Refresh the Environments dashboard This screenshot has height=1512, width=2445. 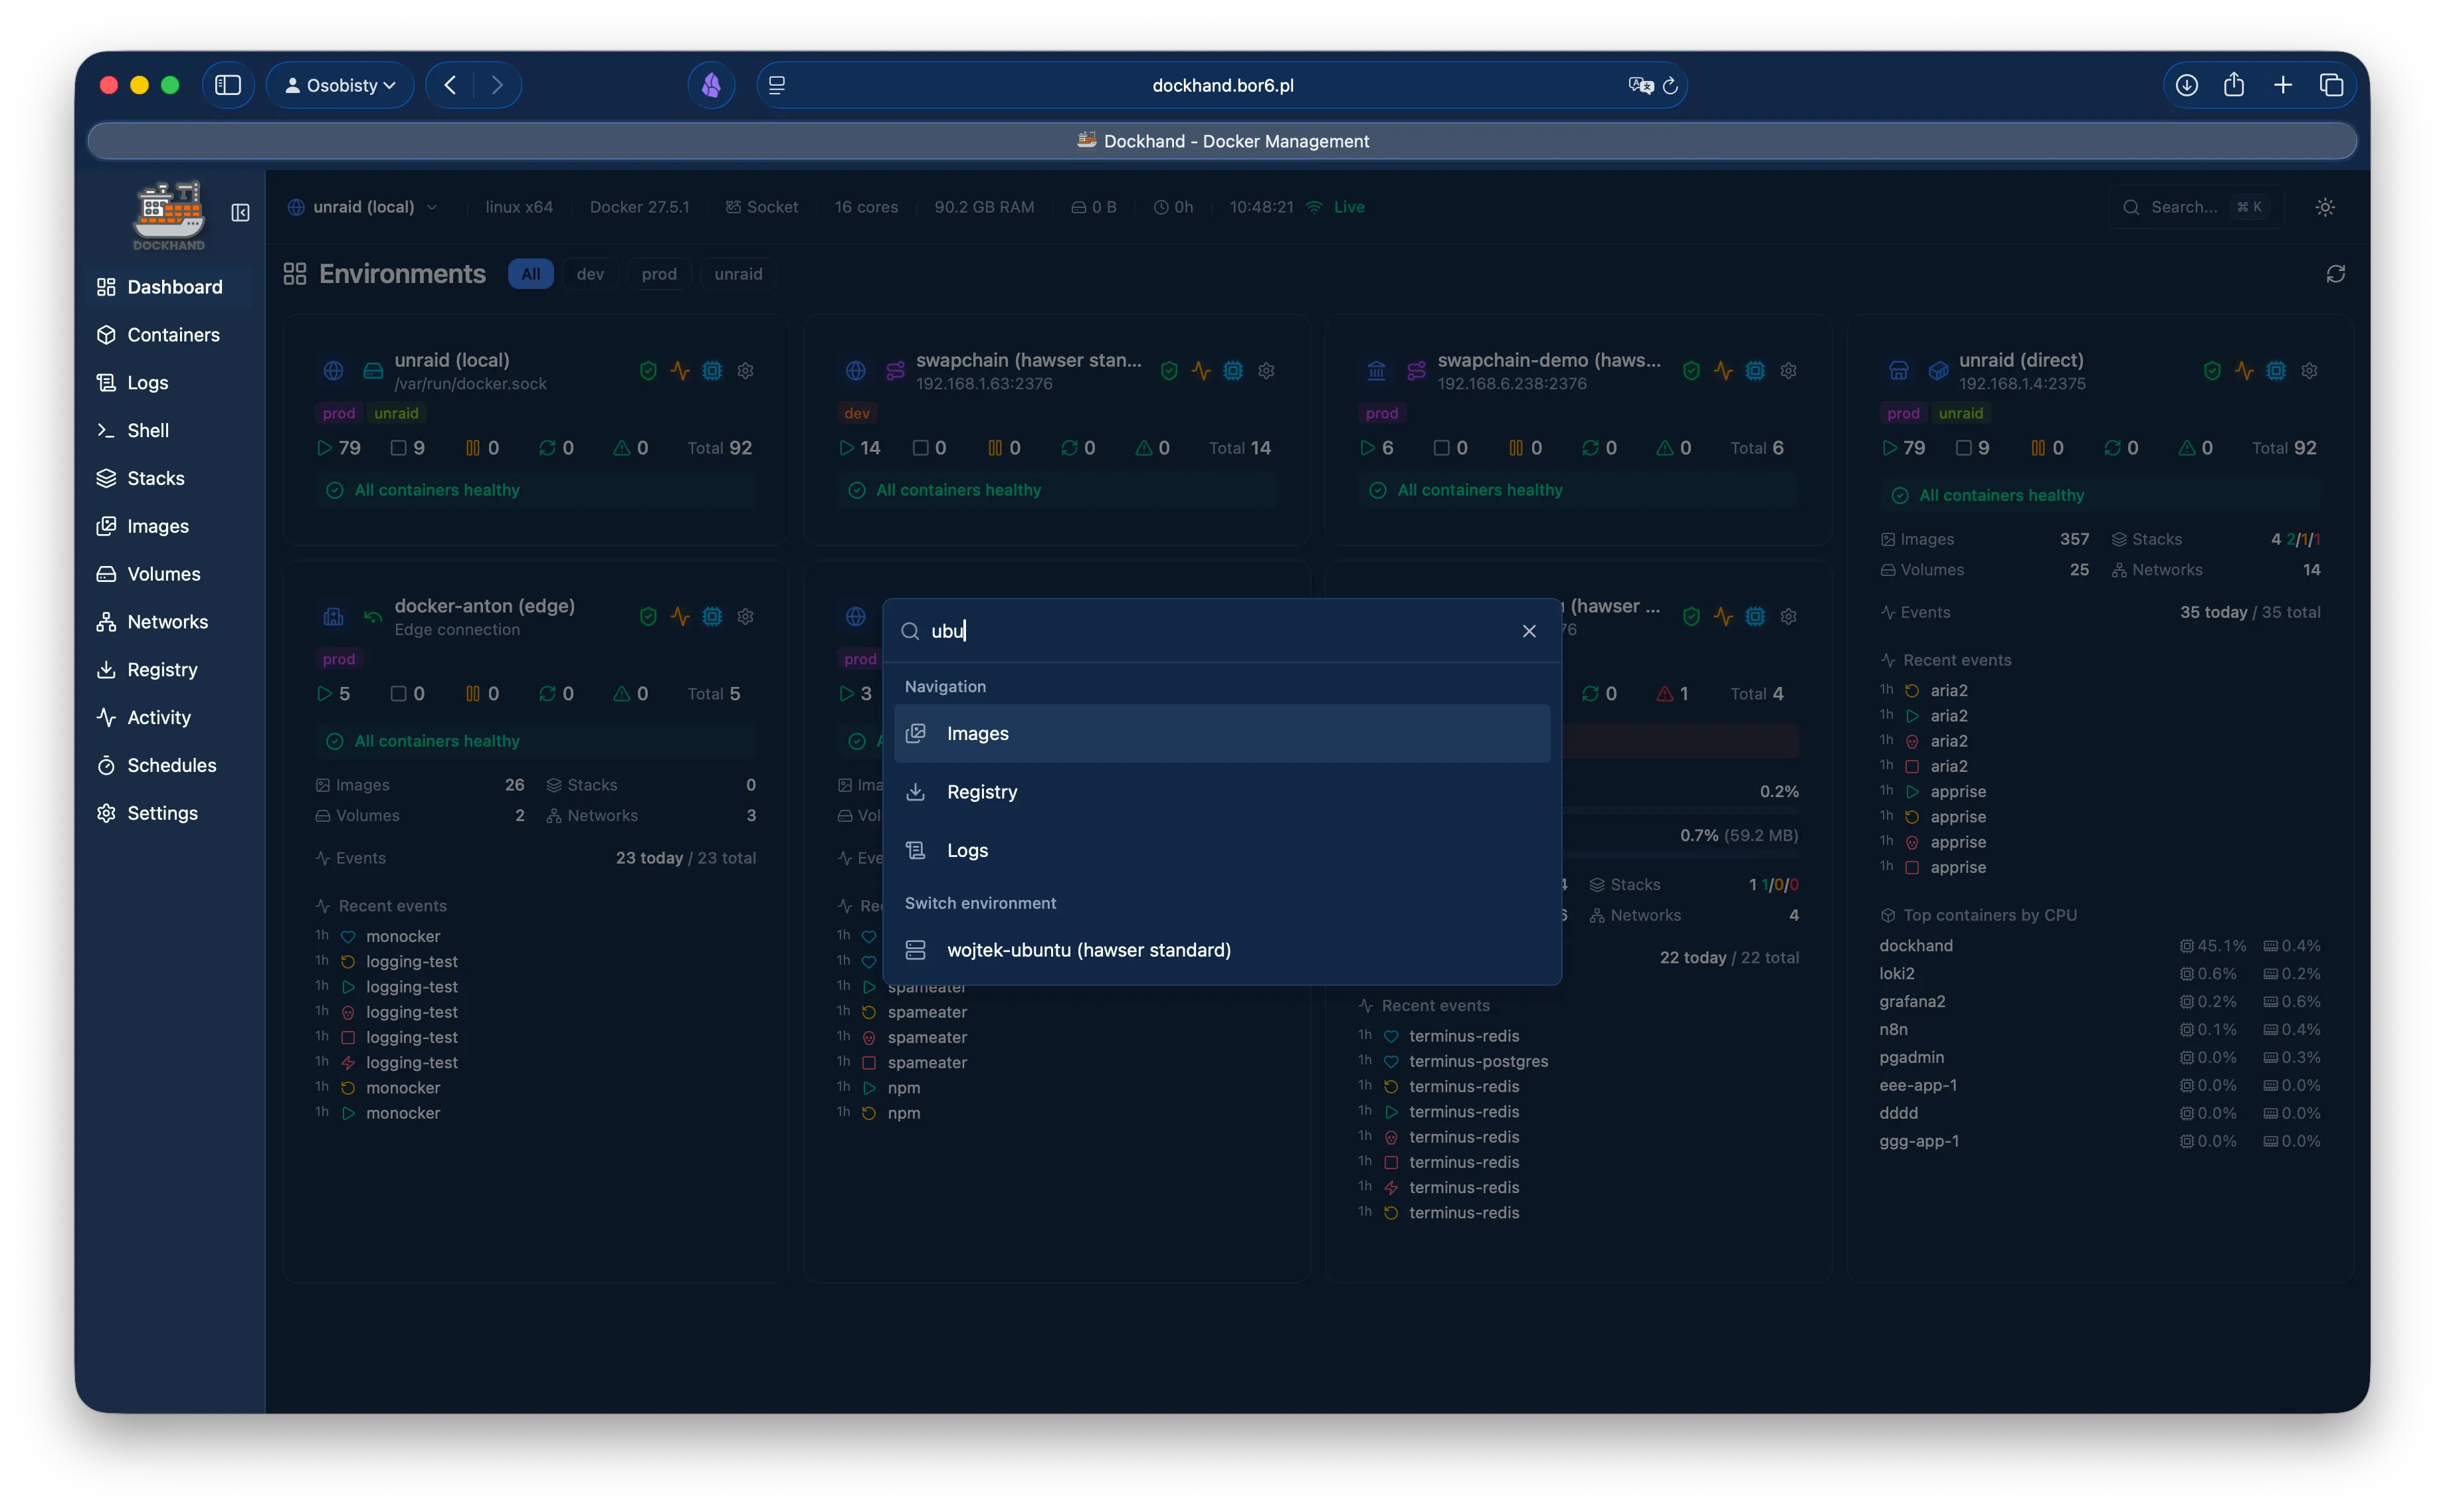point(2335,273)
